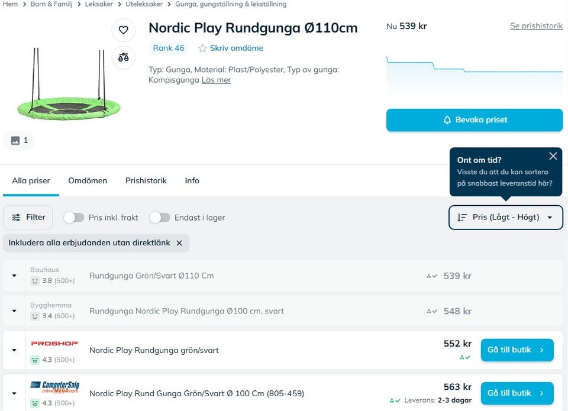Expand the Bauhaus offer row
This screenshot has height=411, width=568.
(x=14, y=276)
